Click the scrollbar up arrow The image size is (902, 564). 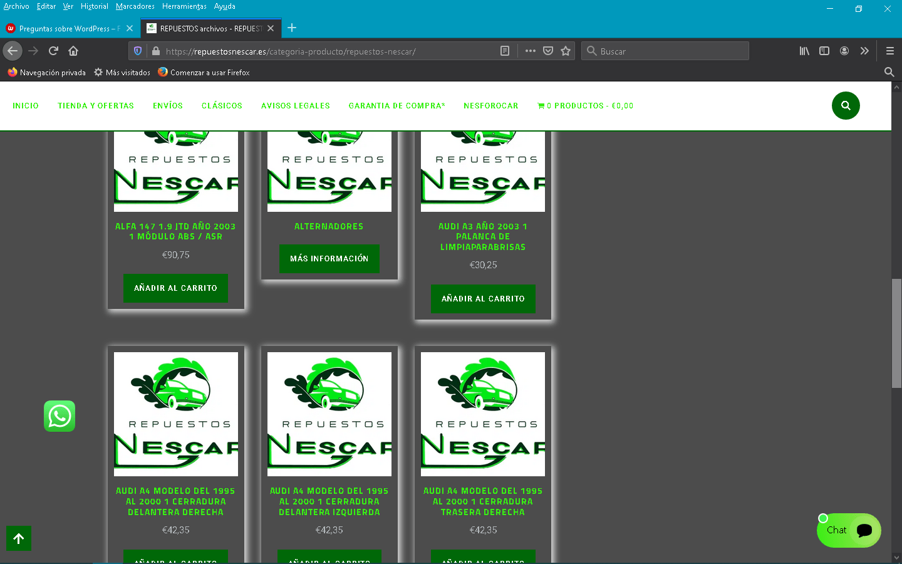click(x=896, y=87)
